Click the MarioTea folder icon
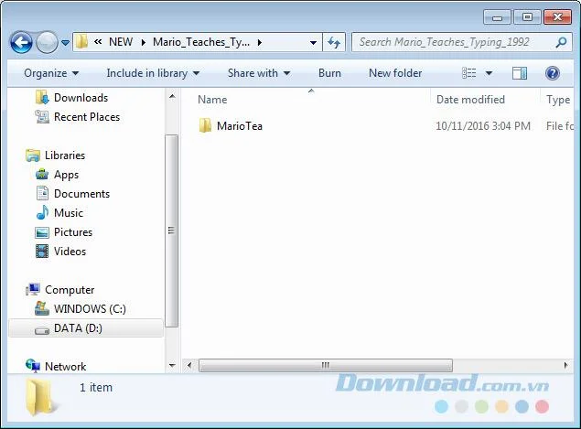The height and width of the screenshot is (429, 581). tap(205, 125)
